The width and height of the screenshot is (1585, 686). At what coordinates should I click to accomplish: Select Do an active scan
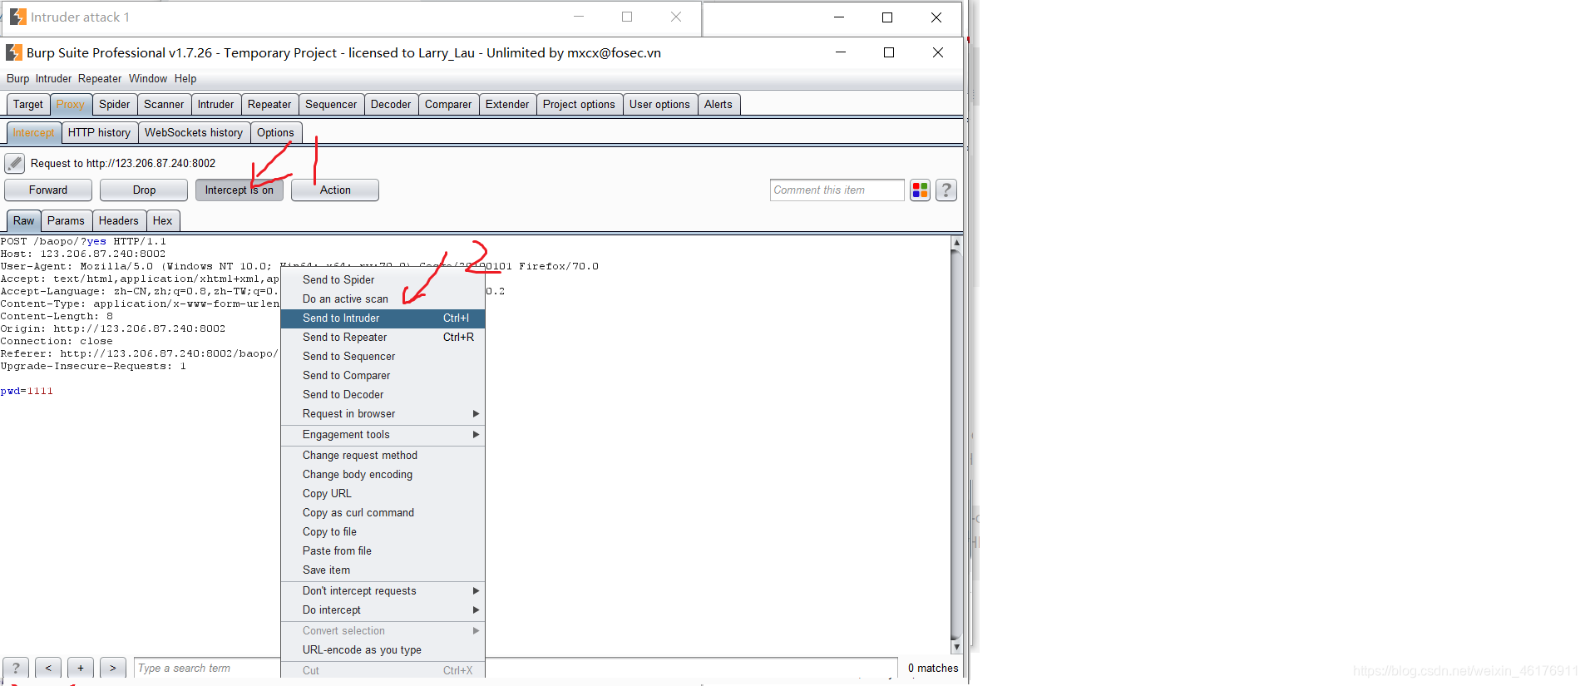tap(383, 299)
